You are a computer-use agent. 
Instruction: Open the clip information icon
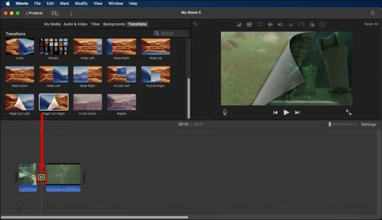pos(322,24)
